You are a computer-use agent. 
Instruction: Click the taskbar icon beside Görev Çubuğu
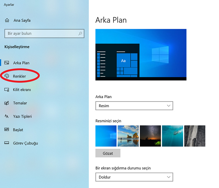(x=7, y=143)
